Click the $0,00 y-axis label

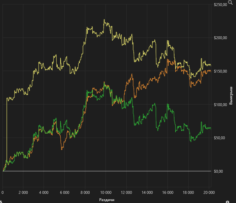(218, 171)
